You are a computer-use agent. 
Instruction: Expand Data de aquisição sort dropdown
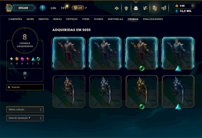click(x=25, y=118)
